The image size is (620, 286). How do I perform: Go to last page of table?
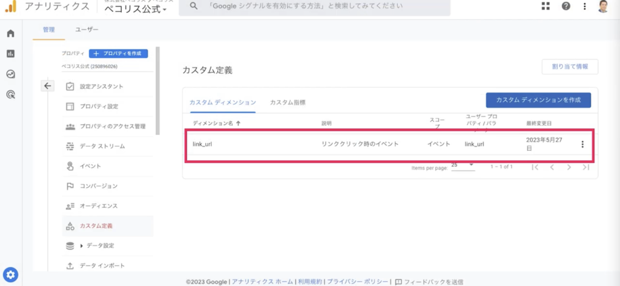pos(586,167)
